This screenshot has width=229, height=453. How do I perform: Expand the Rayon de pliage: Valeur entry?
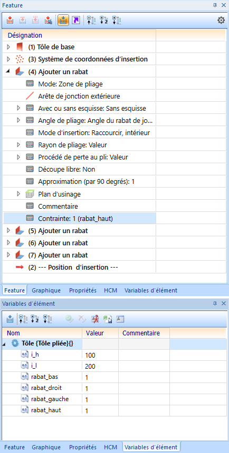[x=18, y=145]
